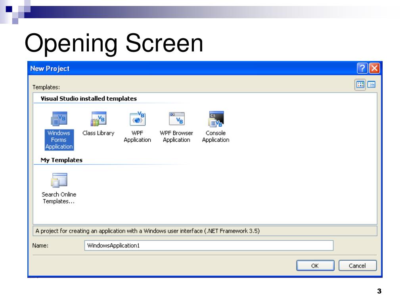This screenshot has width=406, height=304.
Task: Click the 'My Templates' group header
Action: point(61,160)
